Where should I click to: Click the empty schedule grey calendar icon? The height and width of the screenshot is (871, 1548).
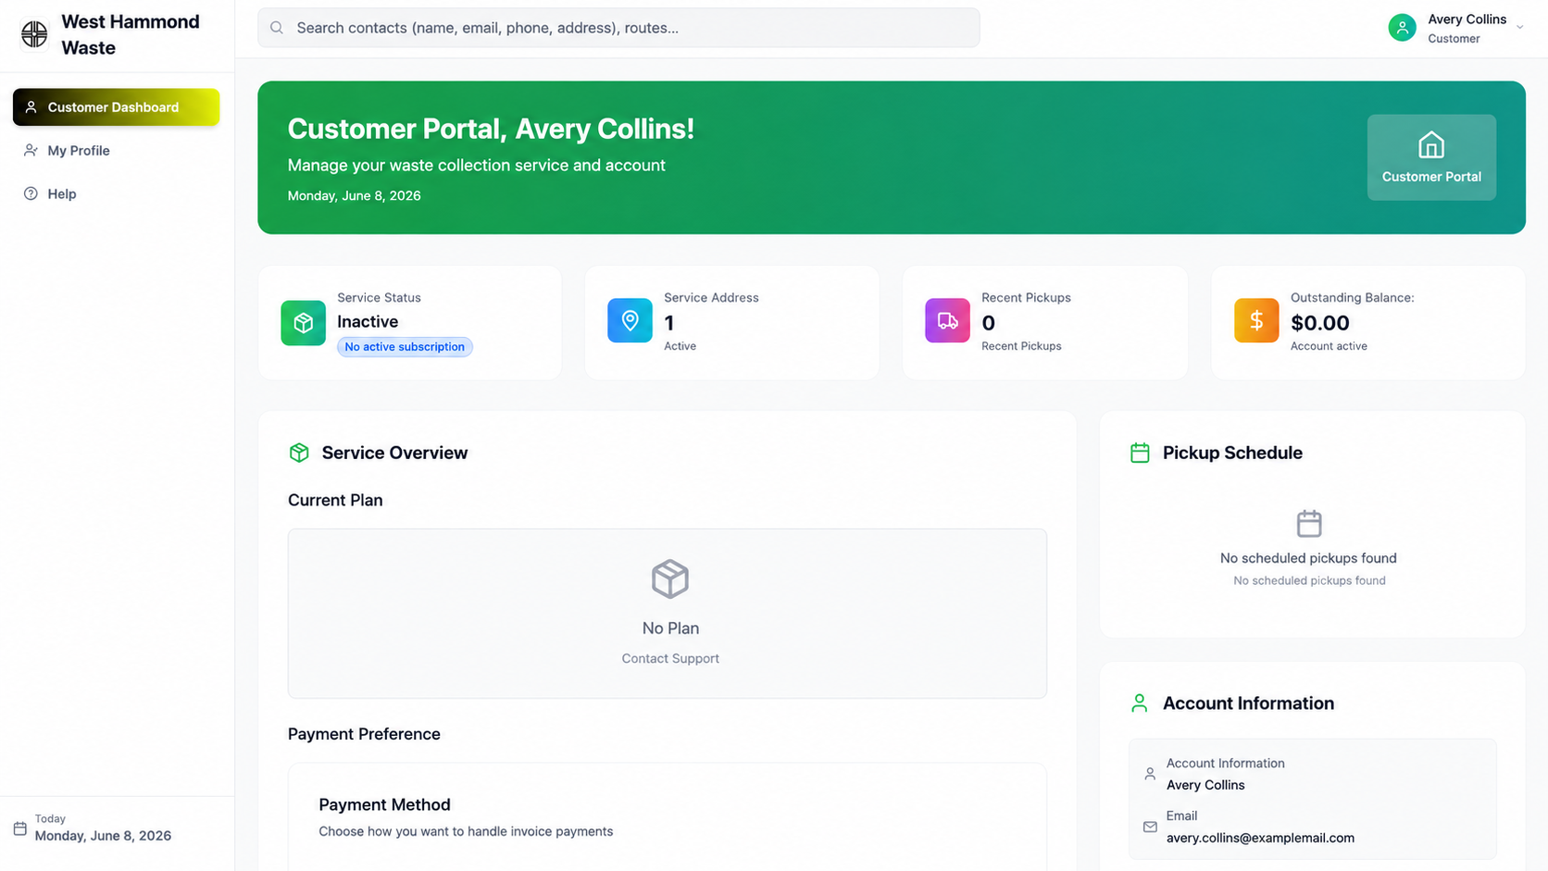[x=1309, y=523]
